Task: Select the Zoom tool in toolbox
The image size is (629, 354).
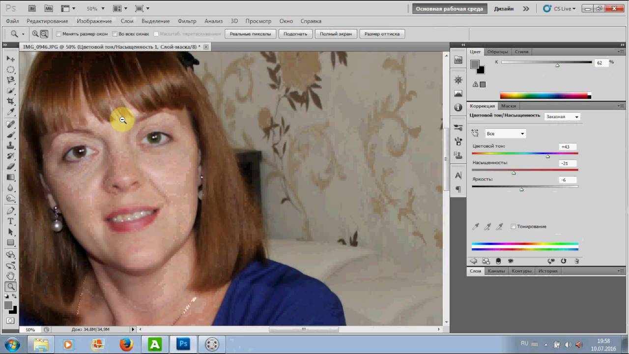Action: pyautogui.click(x=10, y=287)
